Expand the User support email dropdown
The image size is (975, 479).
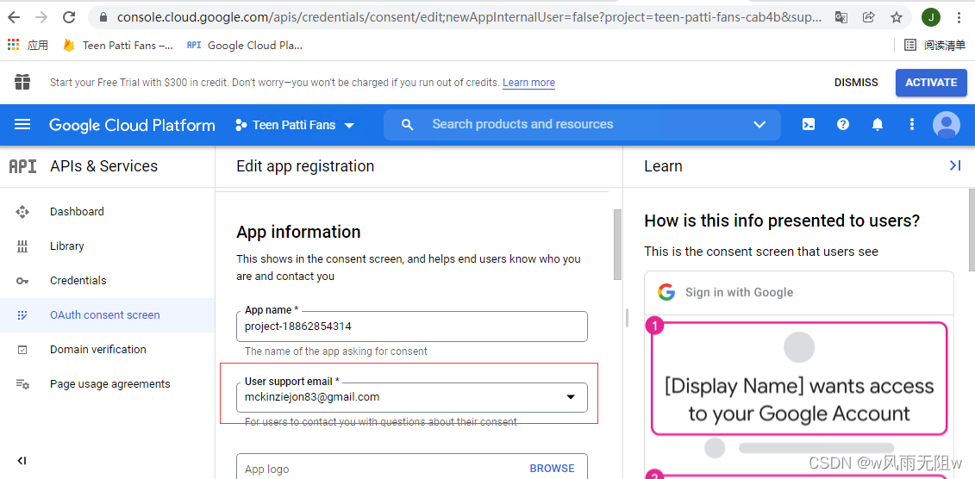[570, 397]
